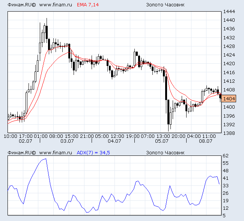This screenshot has width=244, height=221.
Task: Click the 5 value on ADX scale
Action: click(224, 215)
